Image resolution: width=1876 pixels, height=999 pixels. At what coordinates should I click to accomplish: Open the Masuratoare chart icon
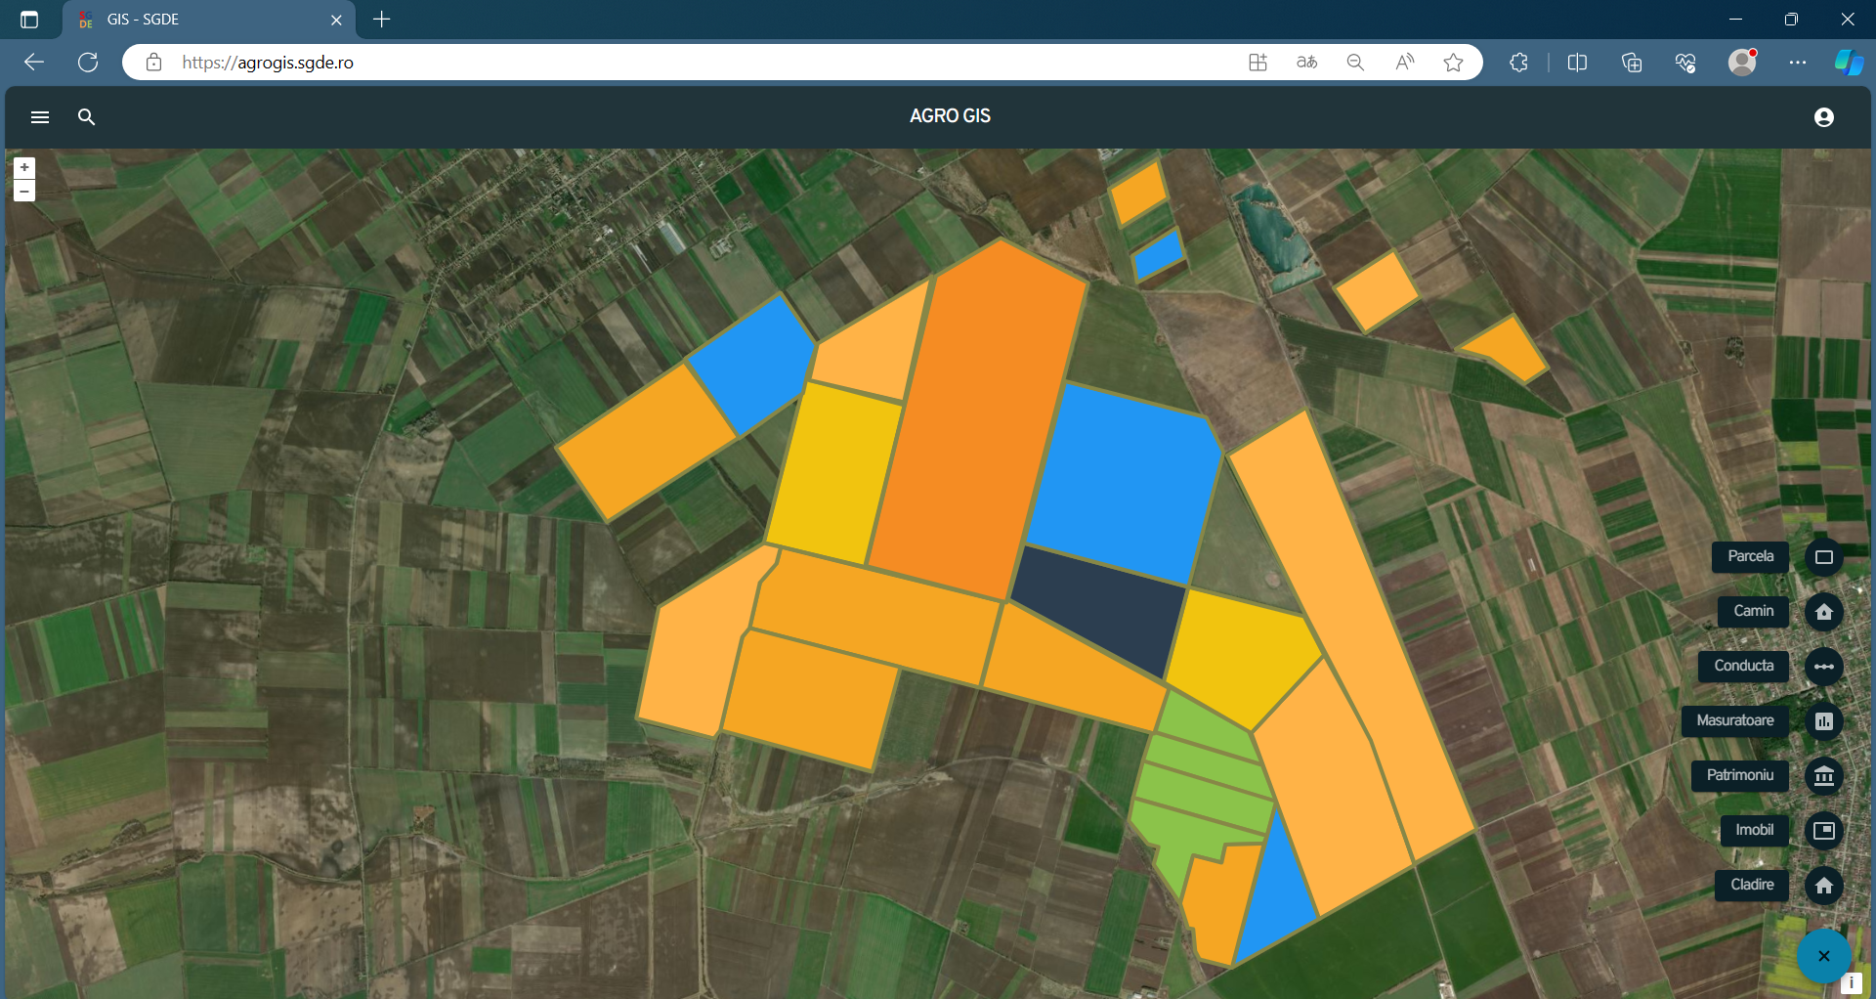(1823, 721)
